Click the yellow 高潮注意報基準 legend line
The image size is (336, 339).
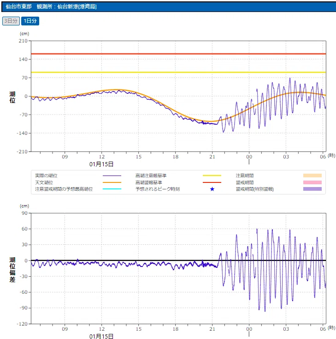click(x=212, y=176)
